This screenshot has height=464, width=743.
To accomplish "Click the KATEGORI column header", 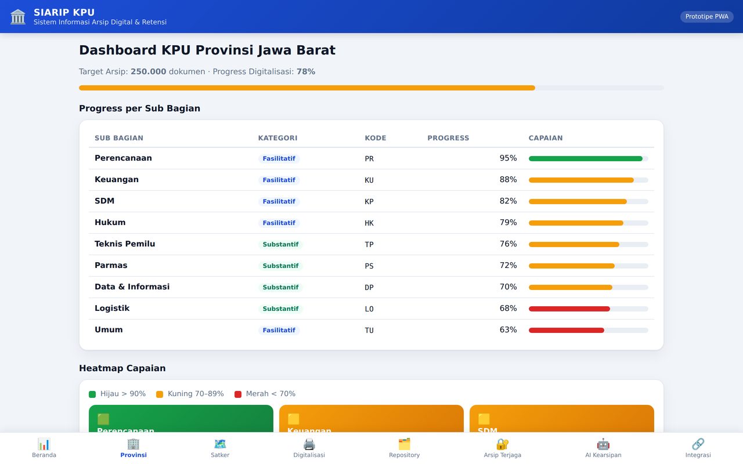I will (x=277, y=138).
